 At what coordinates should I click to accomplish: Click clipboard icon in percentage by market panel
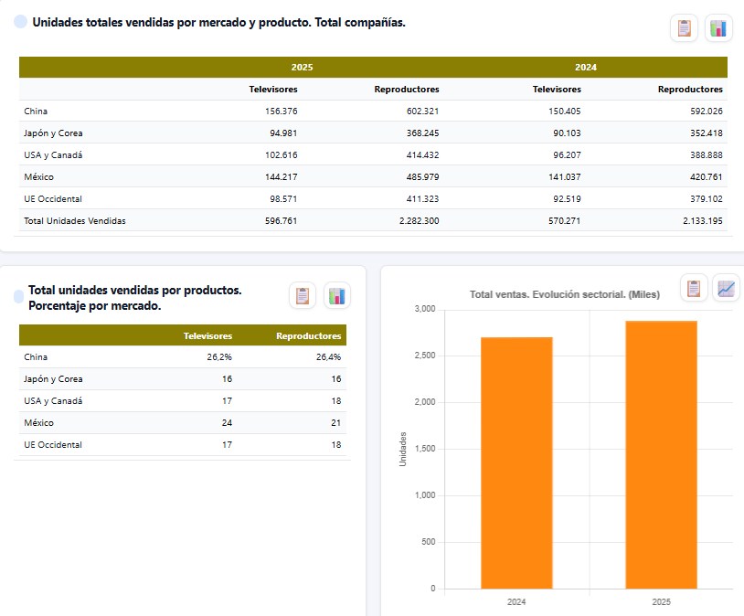pyautogui.click(x=303, y=295)
